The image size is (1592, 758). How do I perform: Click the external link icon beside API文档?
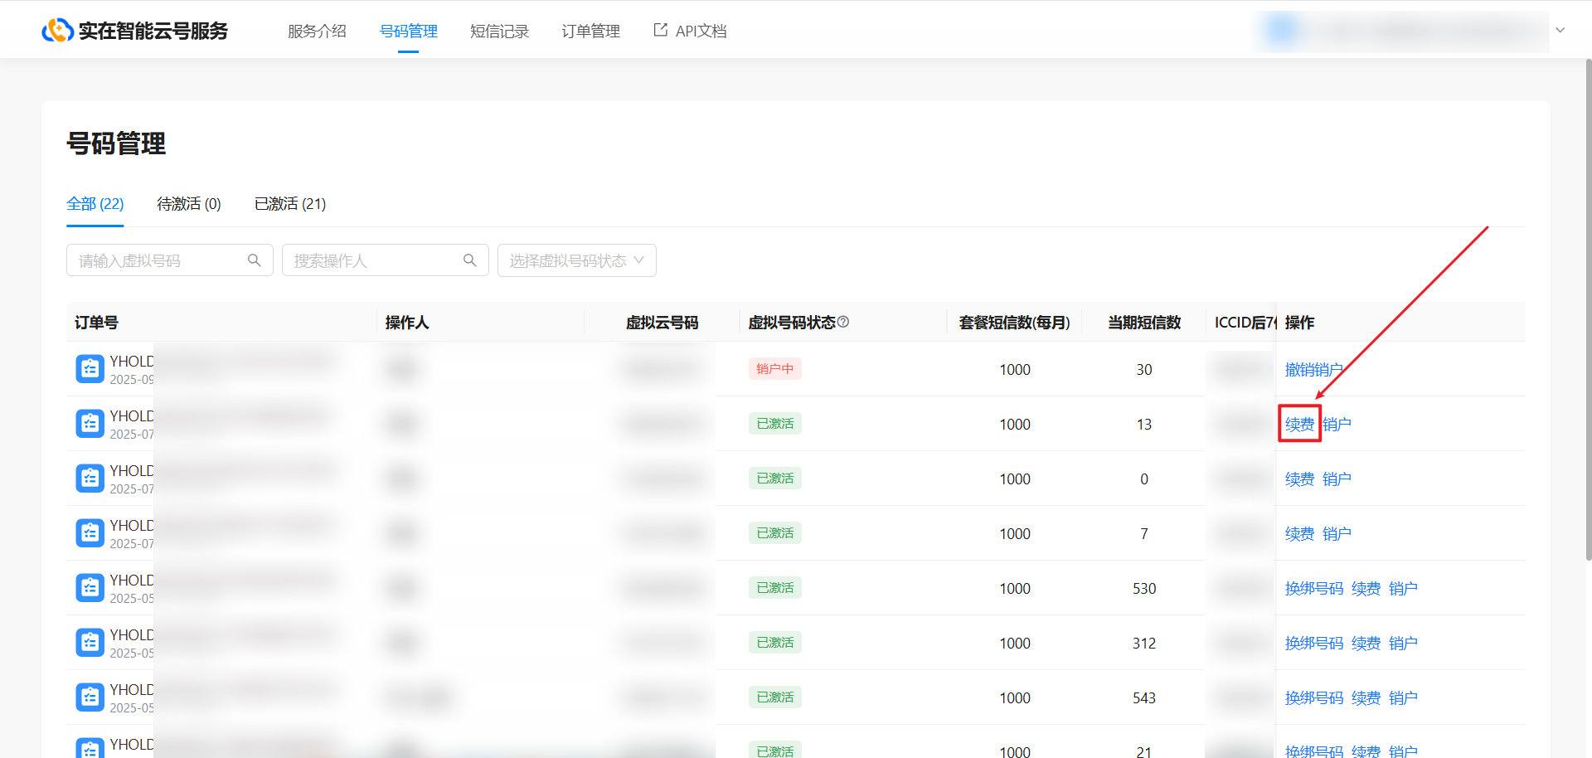660,31
